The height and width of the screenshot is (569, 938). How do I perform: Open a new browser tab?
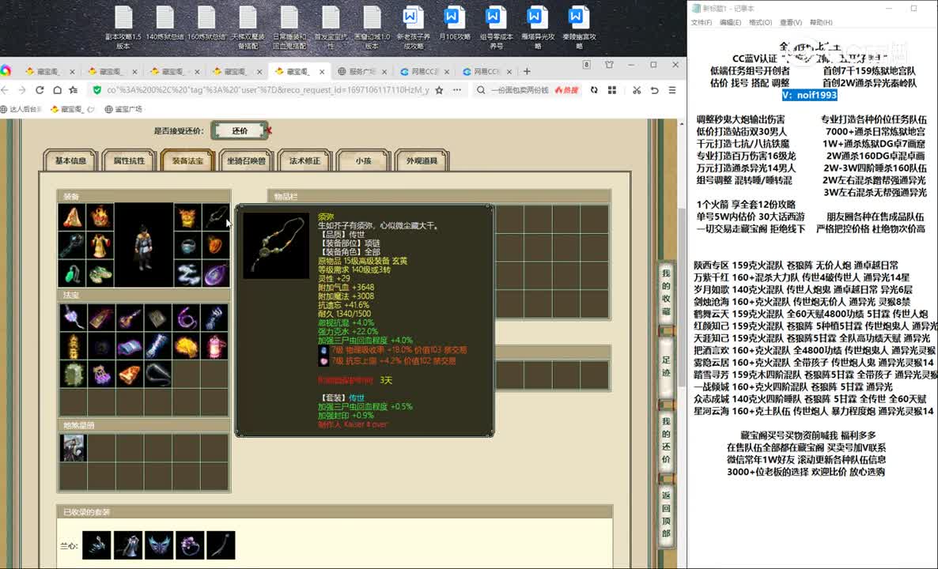(527, 71)
